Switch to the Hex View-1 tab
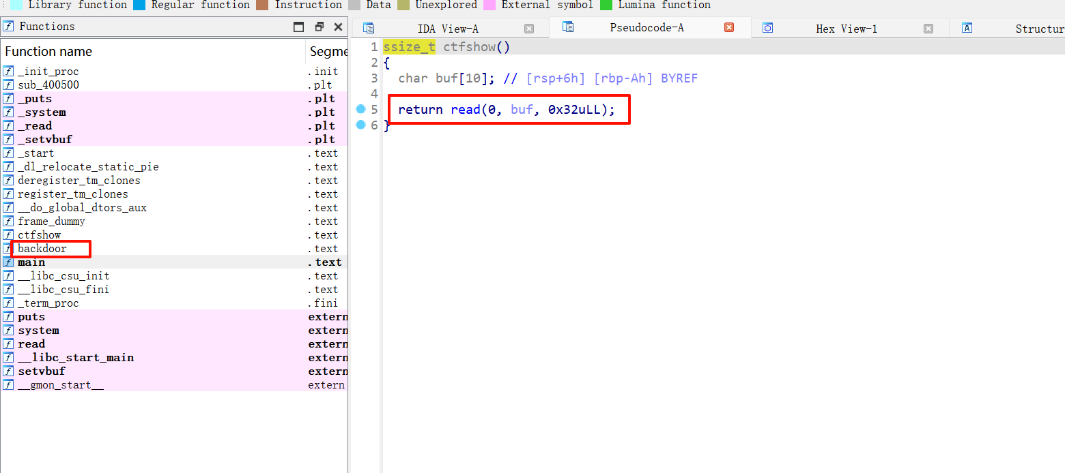This screenshot has width=1065, height=473. pyautogui.click(x=847, y=29)
